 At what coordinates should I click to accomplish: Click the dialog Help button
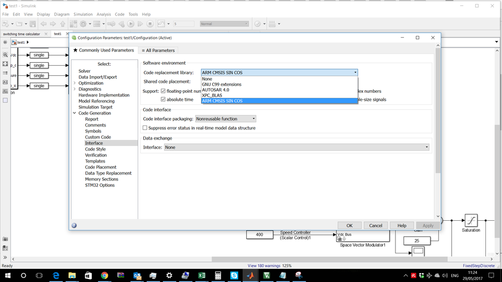point(402,225)
